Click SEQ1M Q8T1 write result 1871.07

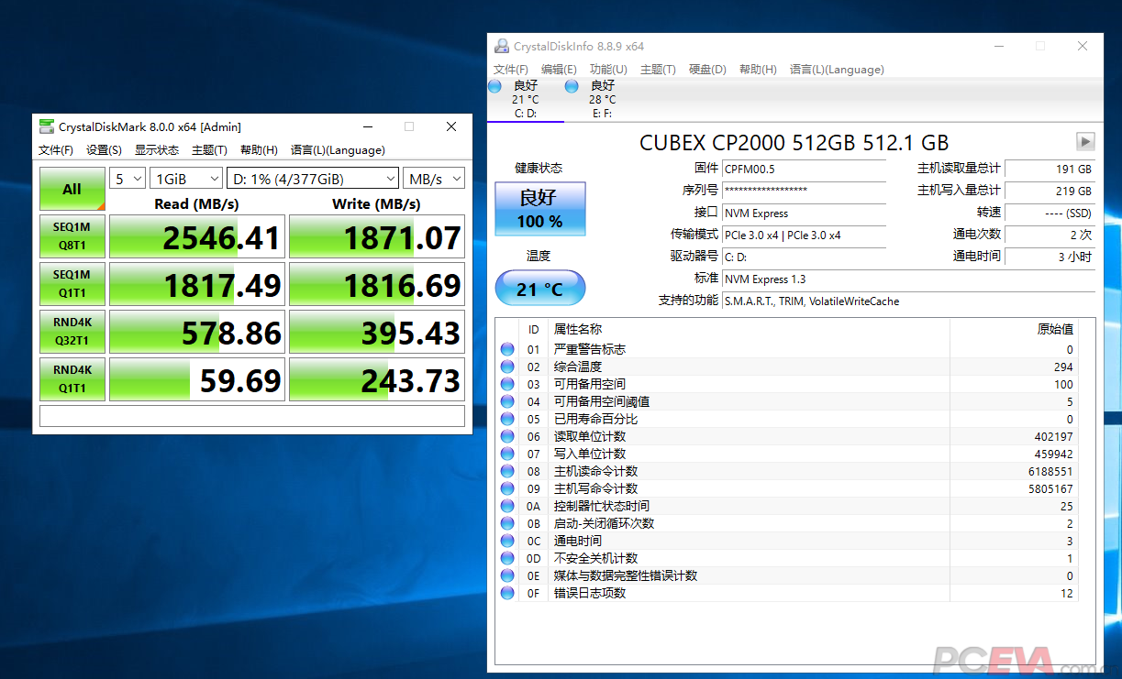[x=377, y=237]
